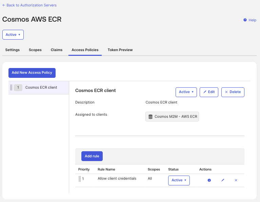Open the Token Preview tab
The image size is (260, 202).
120,50
